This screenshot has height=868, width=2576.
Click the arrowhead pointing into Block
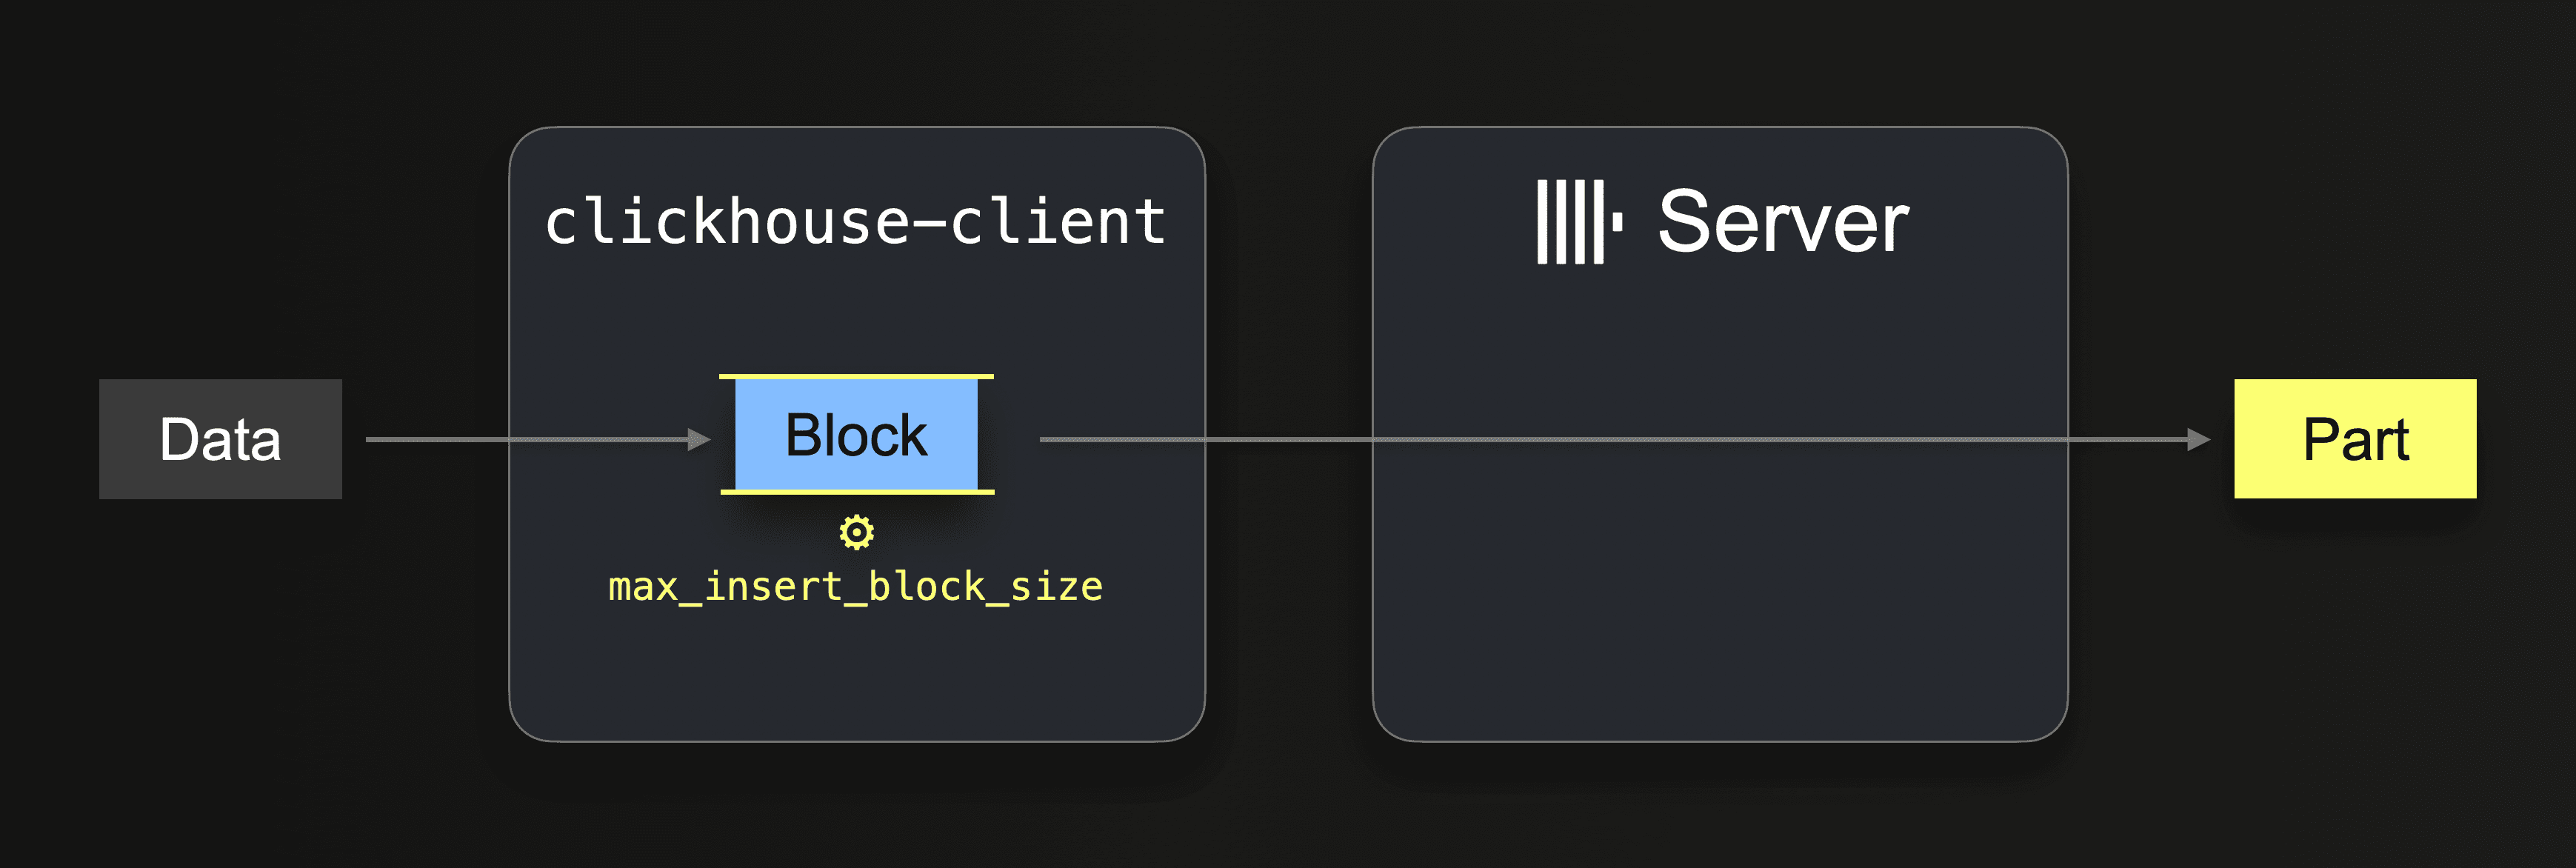pos(700,439)
